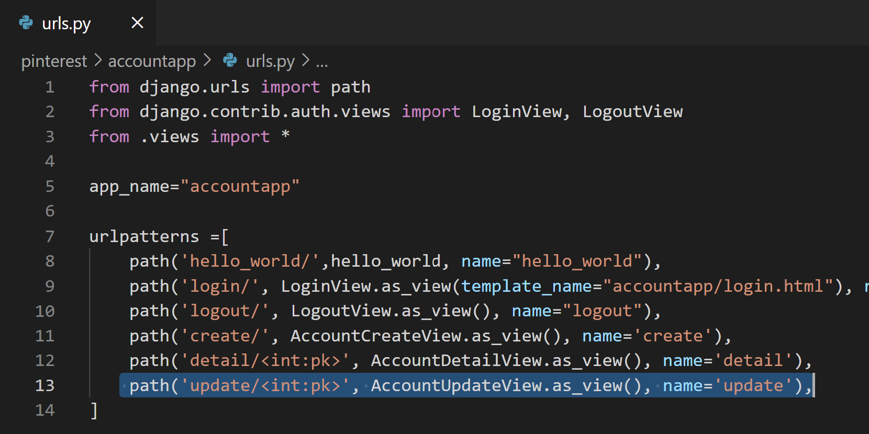Open the accountapp breadcrumb folder

pyautogui.click(x=152, y=61)
